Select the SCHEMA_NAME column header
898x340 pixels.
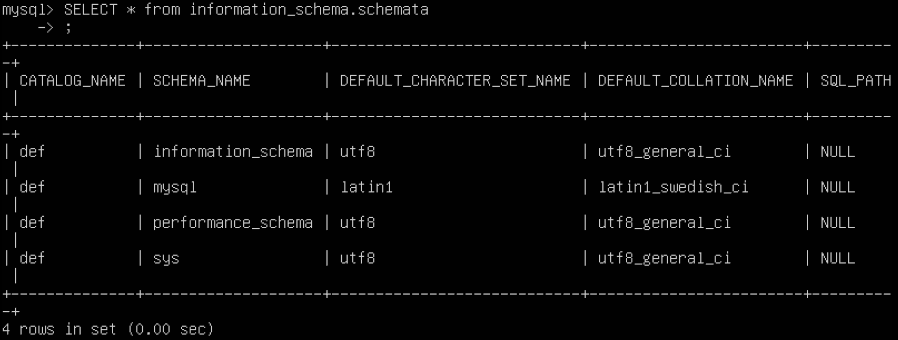tap(202, 81)
